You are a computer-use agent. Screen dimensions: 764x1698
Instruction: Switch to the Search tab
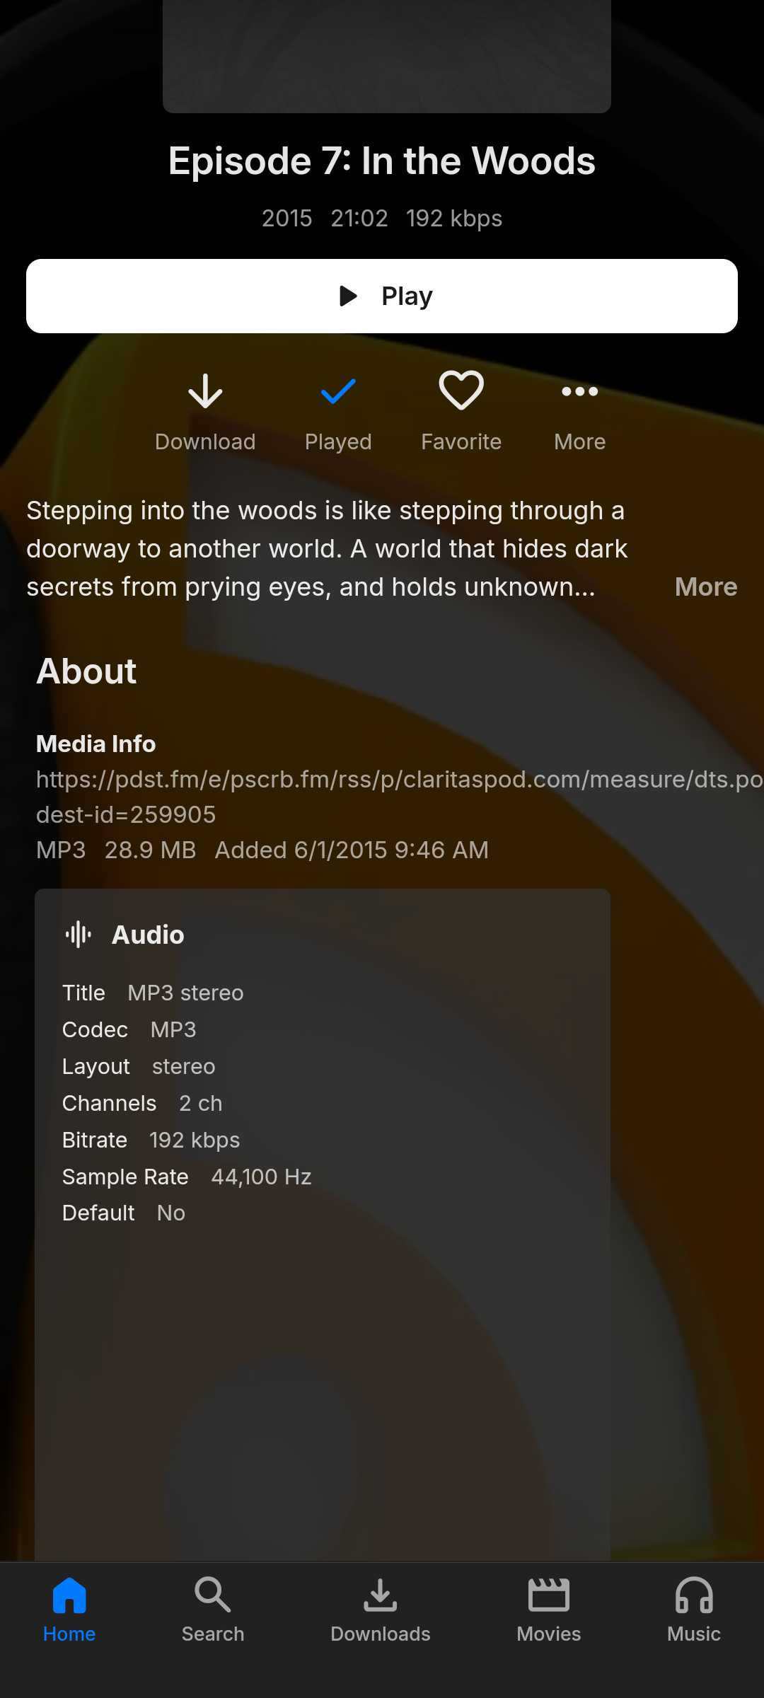pyautogui.click(x=213, y=1609)
